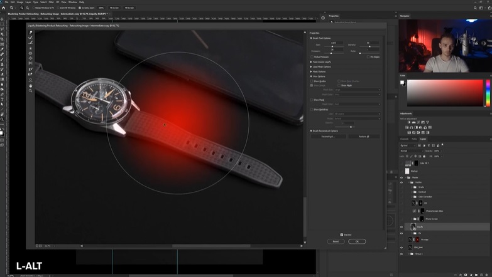Check the Show Backdrop option

coord(312,110)
